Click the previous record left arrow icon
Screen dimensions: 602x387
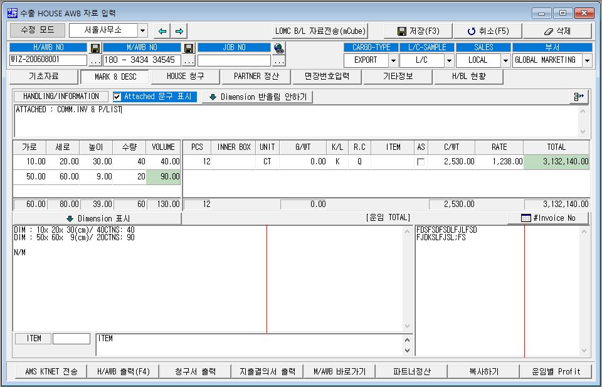162,31
